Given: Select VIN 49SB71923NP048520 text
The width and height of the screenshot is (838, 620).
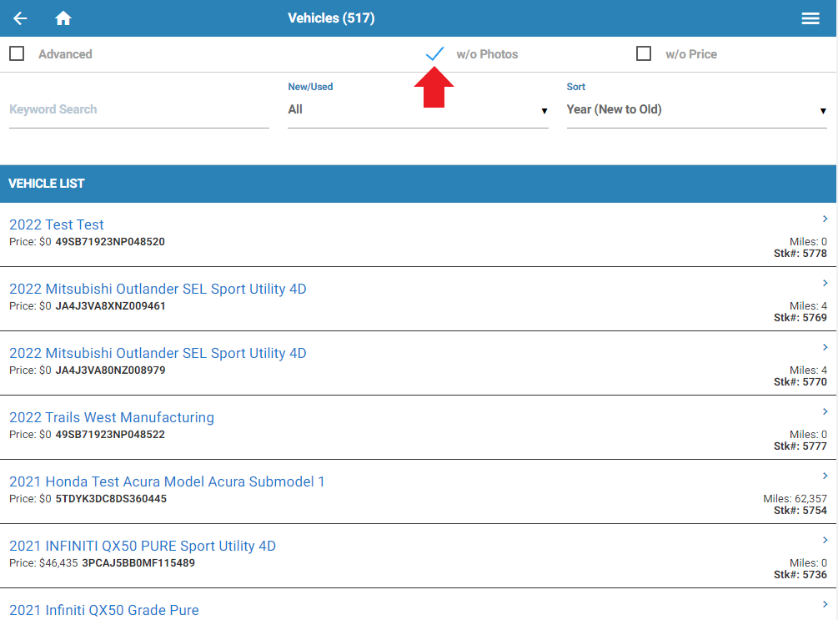Looking at the screenshot, I should point(110,242).
